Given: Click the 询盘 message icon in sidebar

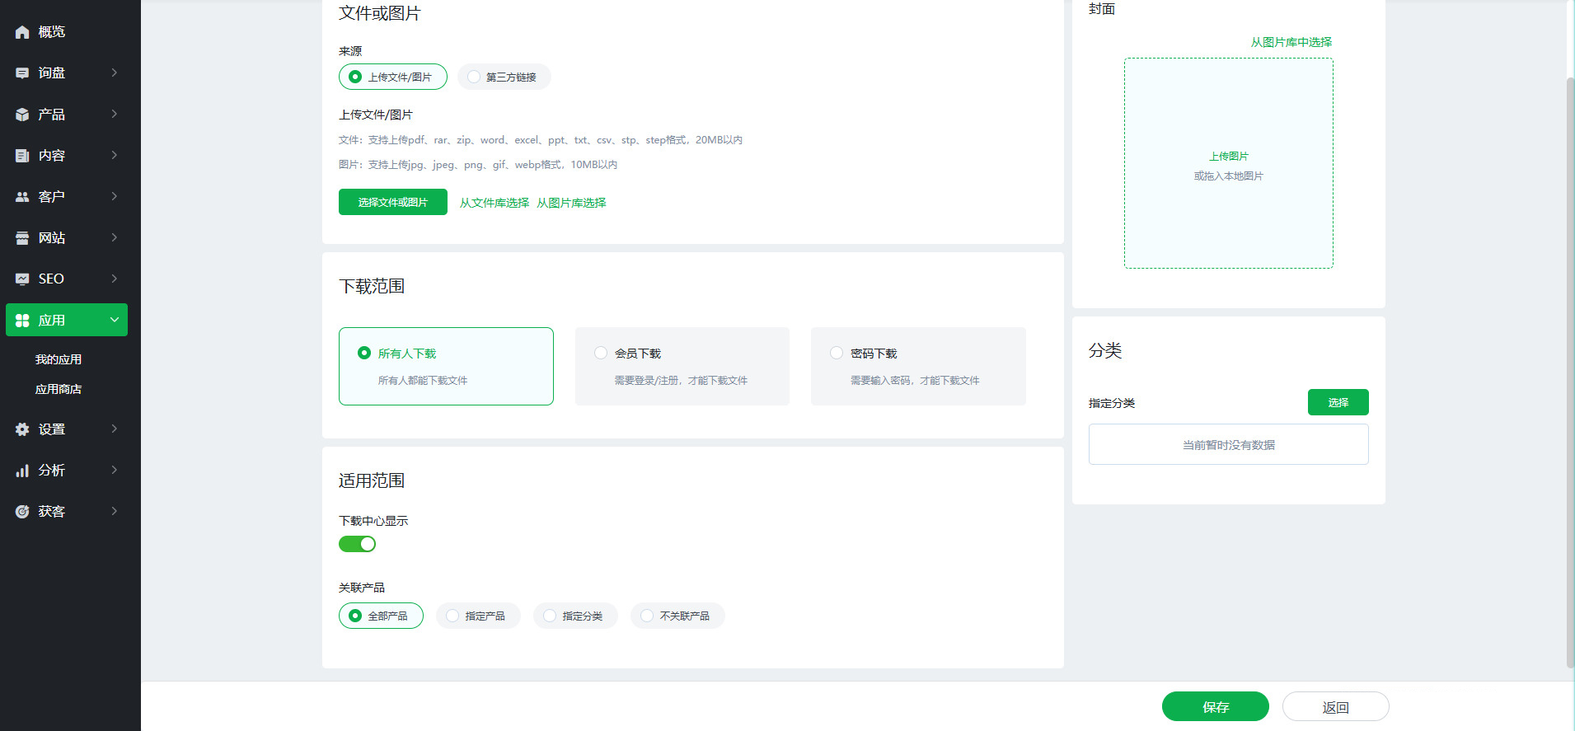Looking at the screenshot, I should pyautogui.click(x=22, y=73).
